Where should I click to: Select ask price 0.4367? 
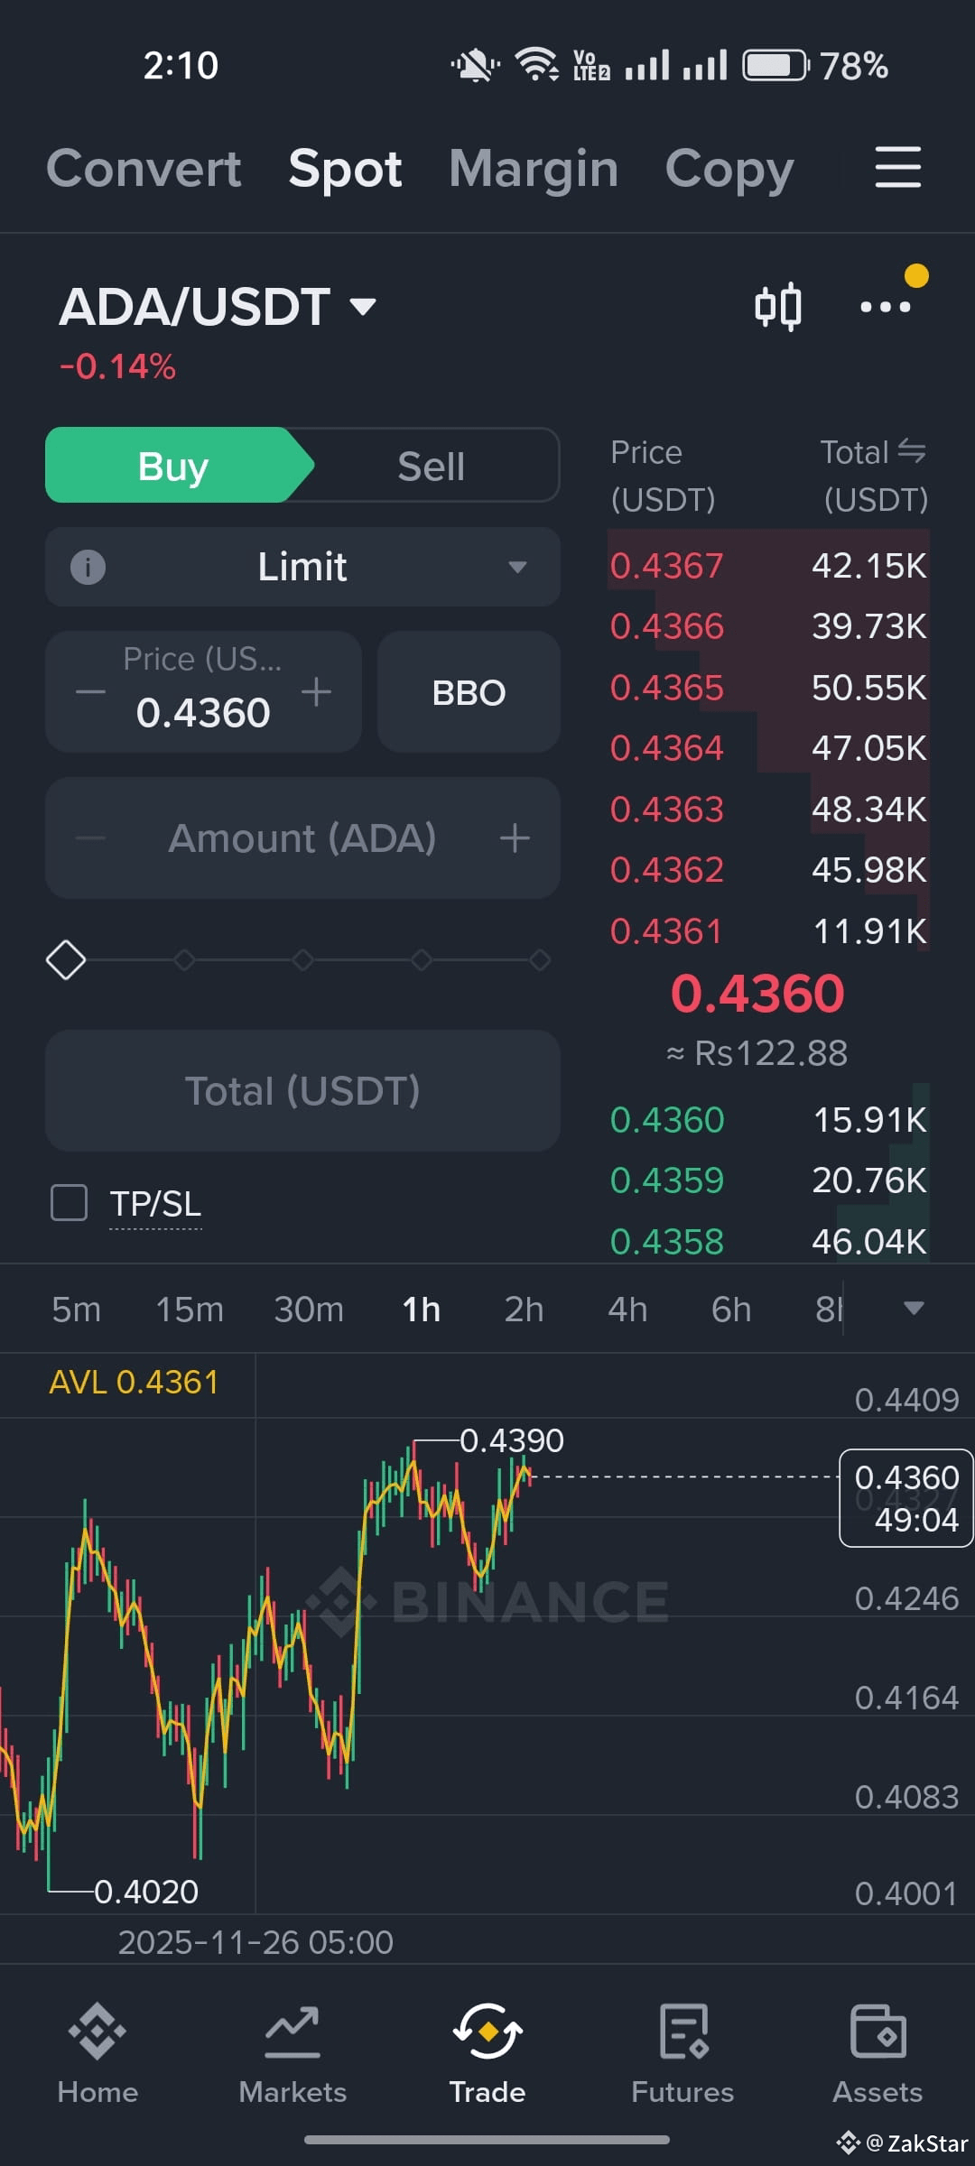[x=666, y=566]
